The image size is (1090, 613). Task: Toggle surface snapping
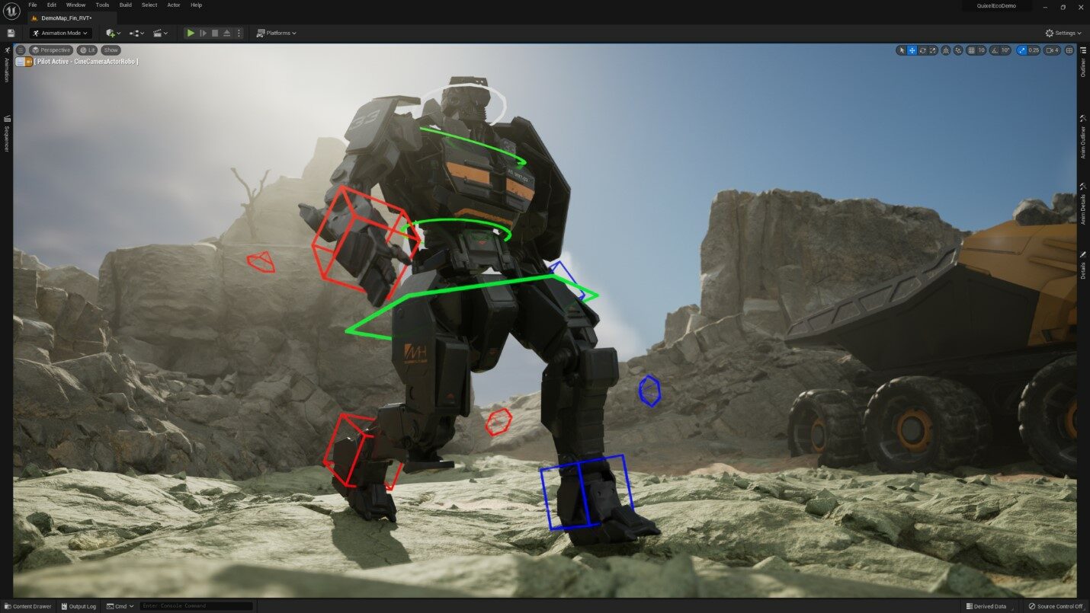[945, 50]
